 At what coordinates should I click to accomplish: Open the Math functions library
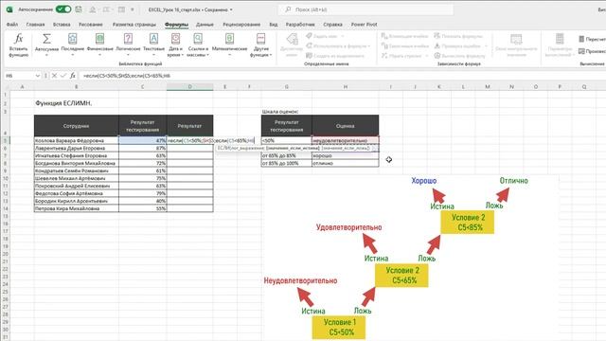coord(229,45)
